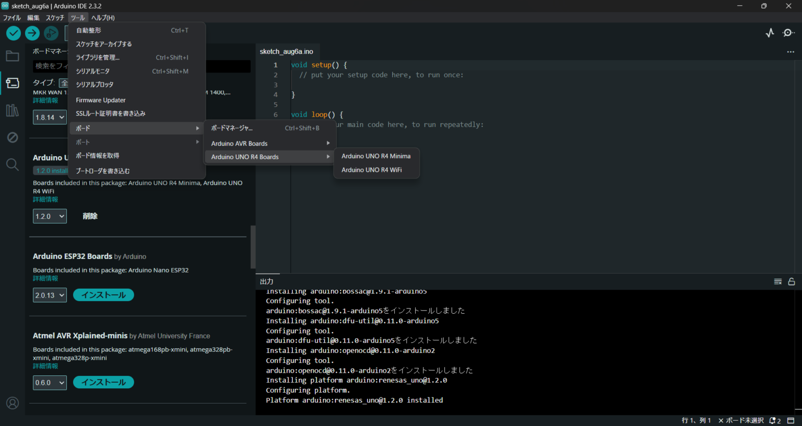
Task: Open the 2.0.13 version dropdown for ESP32
Action: click(x=50, y=295)
